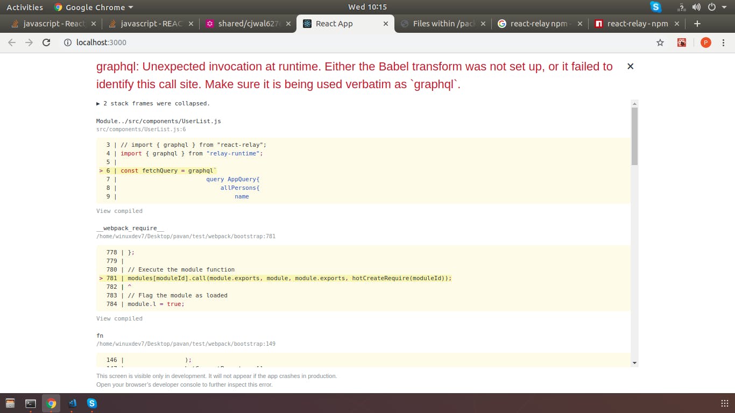Click the scrollbar down arrow

pyautogui.click(x=634, y=363)
